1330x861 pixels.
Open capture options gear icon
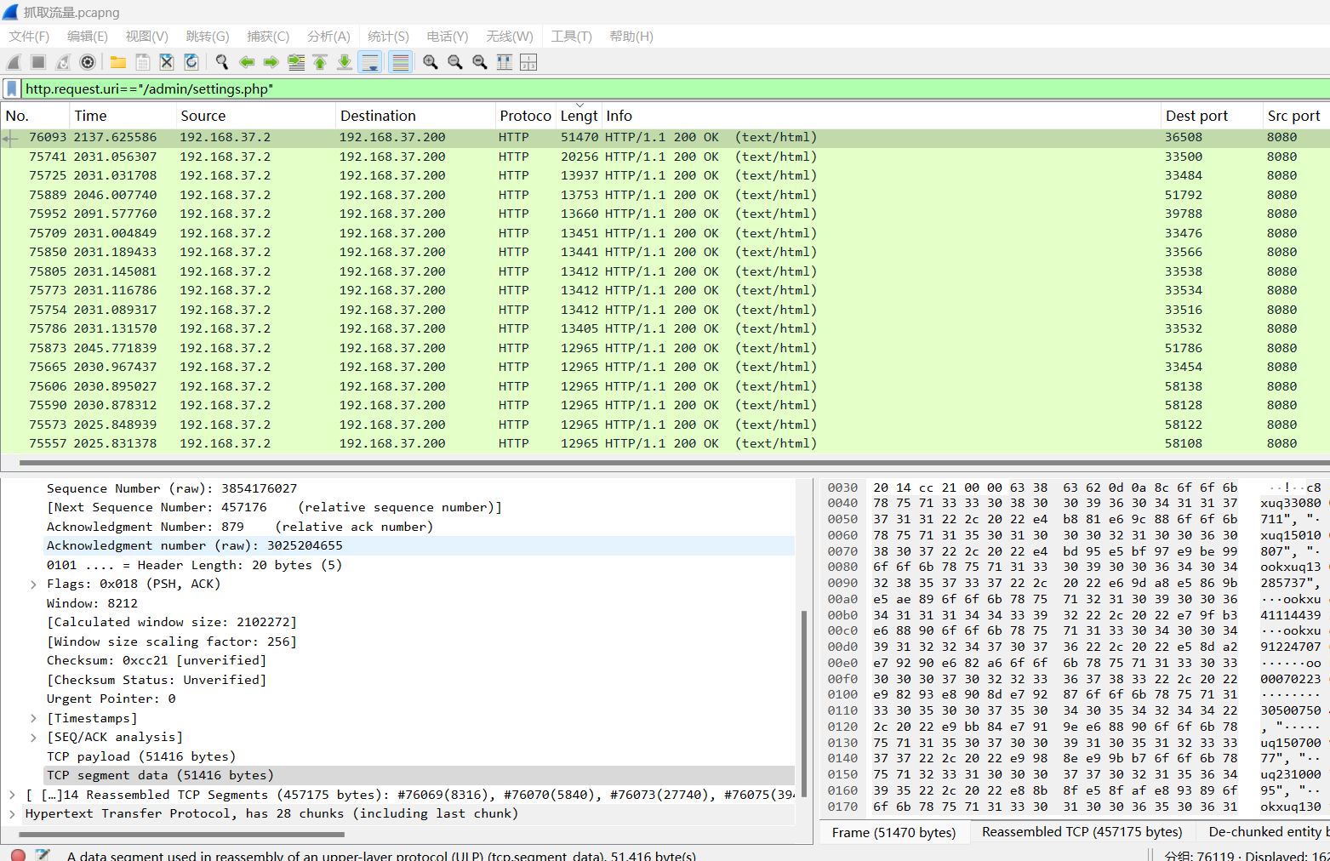click(88, 62)
